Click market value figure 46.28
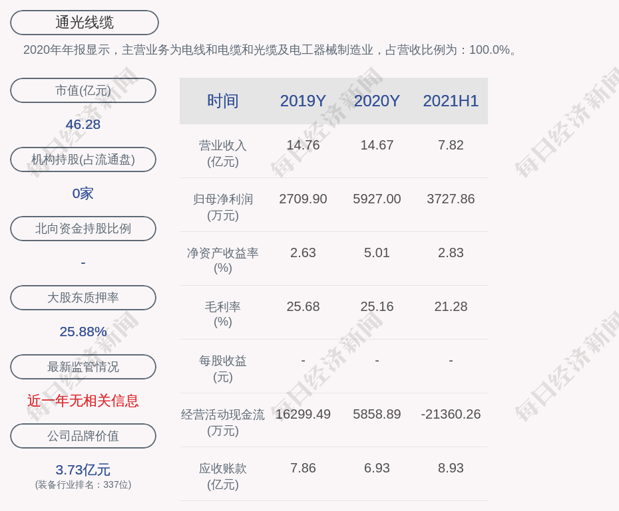The width and height of the screenshot is (619, 511). coord(83,124)
